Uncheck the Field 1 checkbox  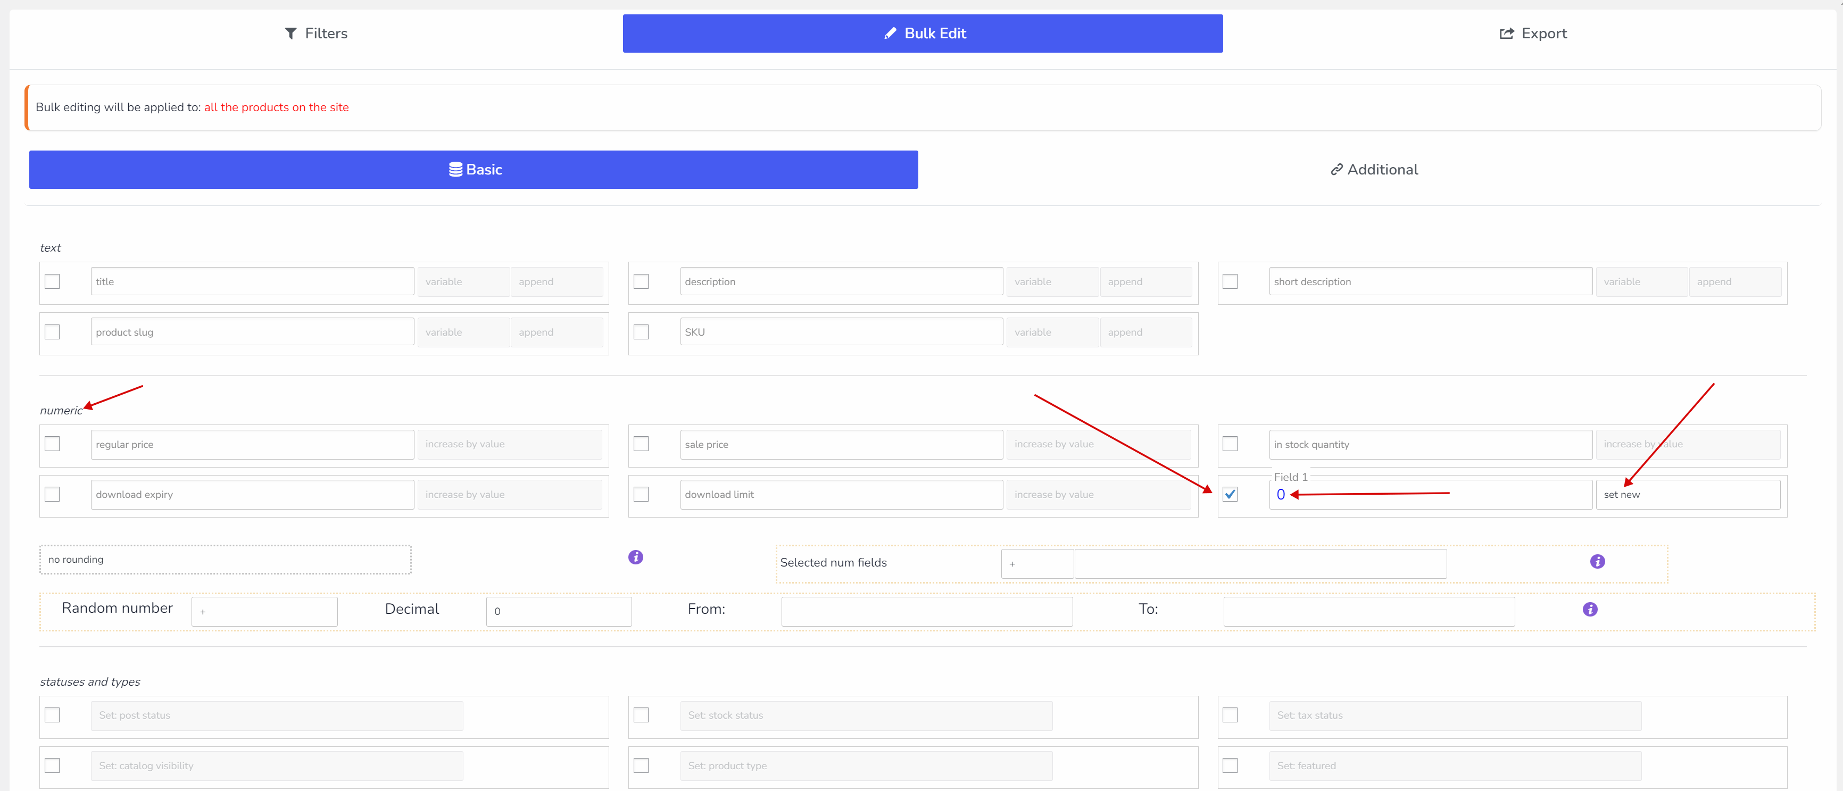(x=1230, y=494)
